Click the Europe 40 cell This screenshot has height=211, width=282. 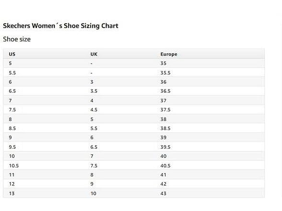[164, 156]
